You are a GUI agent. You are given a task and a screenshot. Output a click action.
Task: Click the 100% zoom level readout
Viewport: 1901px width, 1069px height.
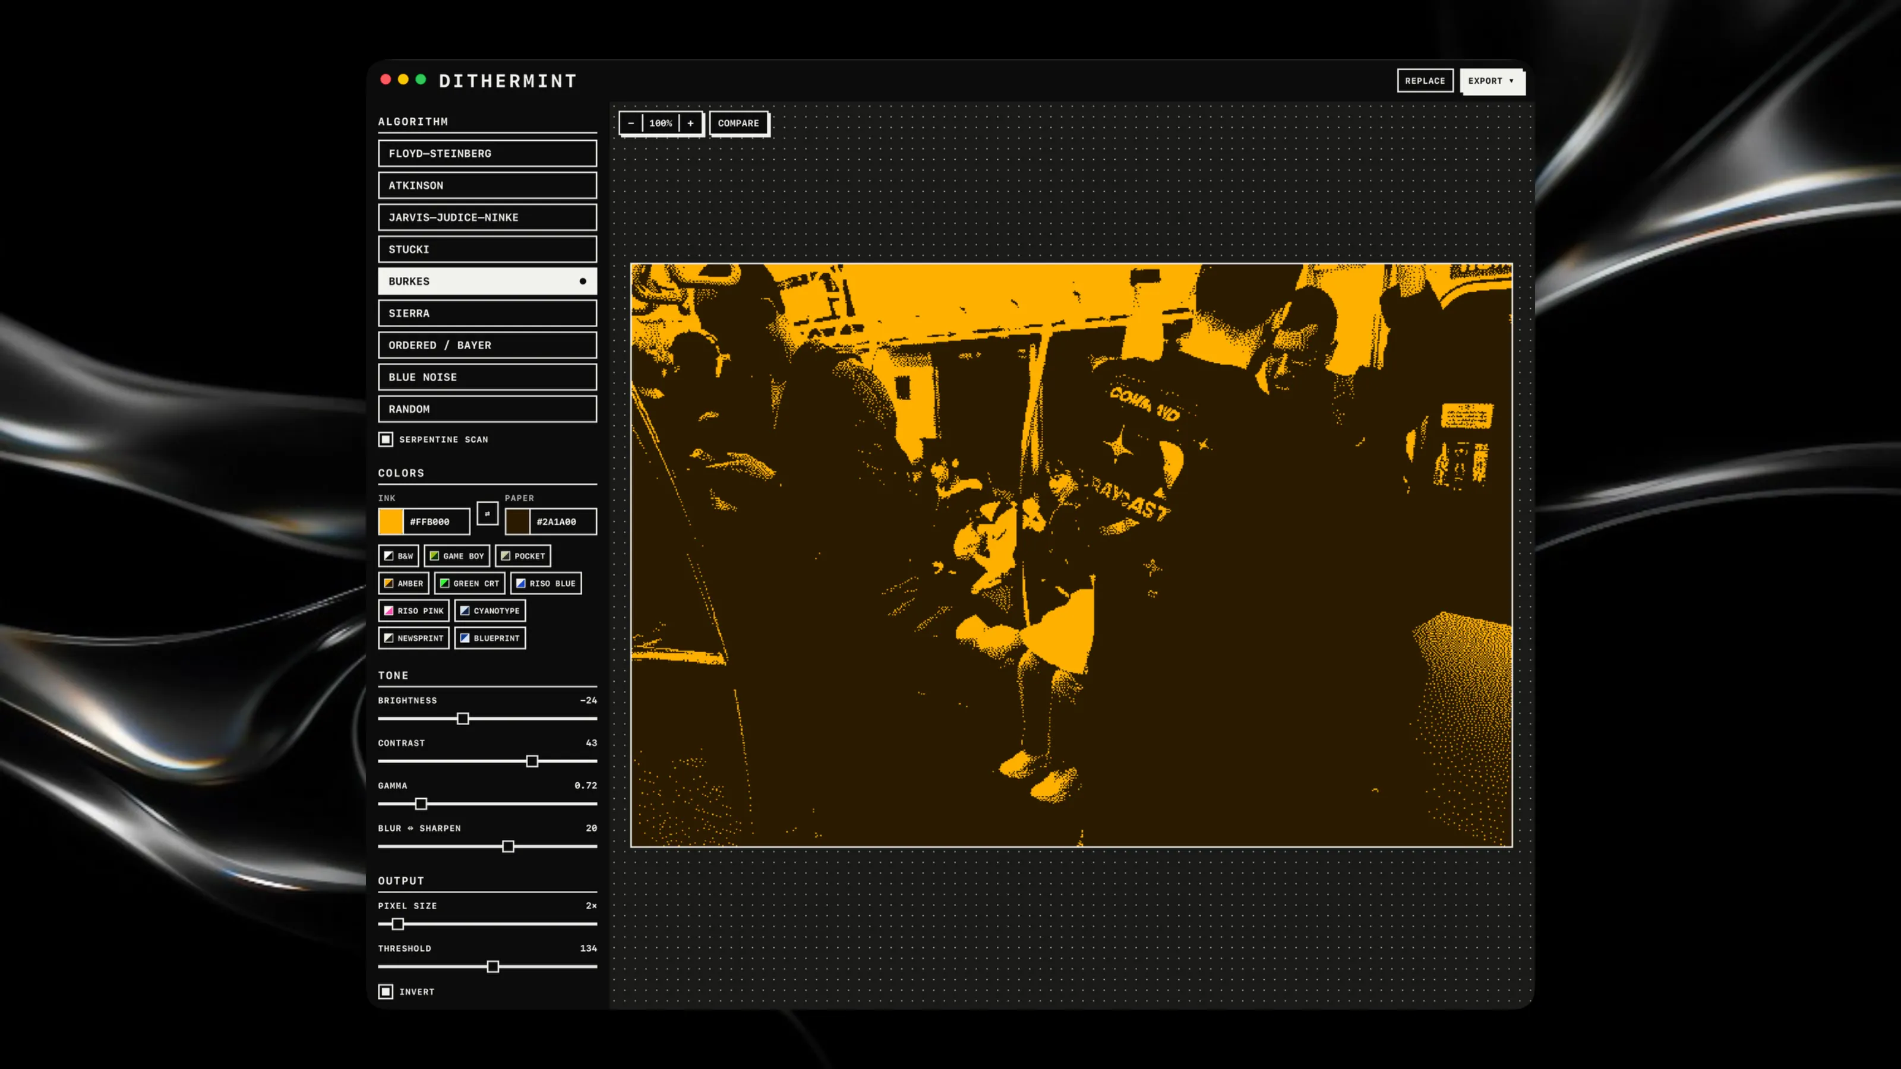(661, 123)
